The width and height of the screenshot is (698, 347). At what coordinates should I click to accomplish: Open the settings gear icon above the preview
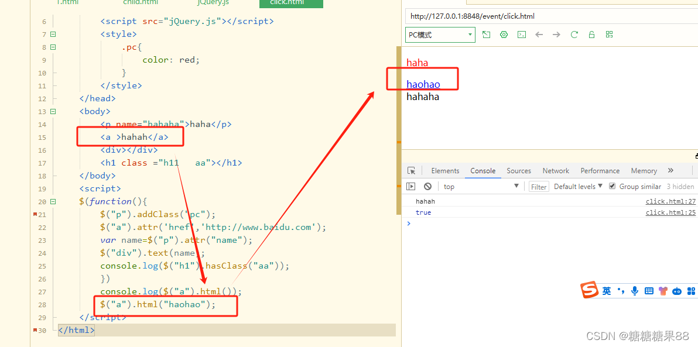tap(504, 35)
